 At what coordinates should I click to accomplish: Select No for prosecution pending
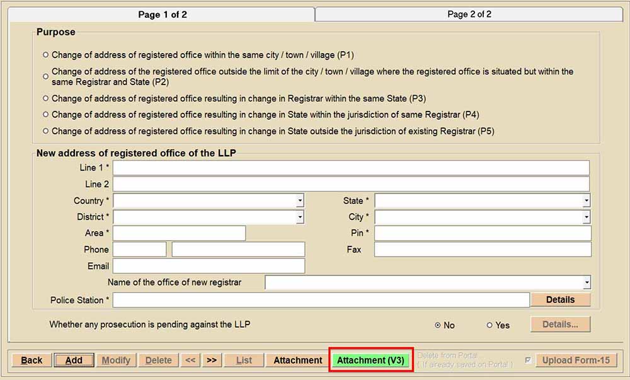[438, 325]
